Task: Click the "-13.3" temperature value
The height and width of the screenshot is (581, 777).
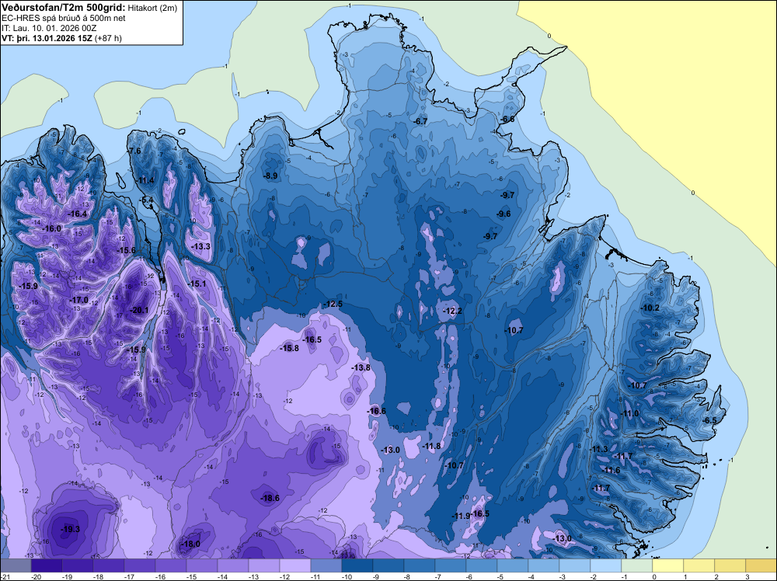Action: click(200, 246)
